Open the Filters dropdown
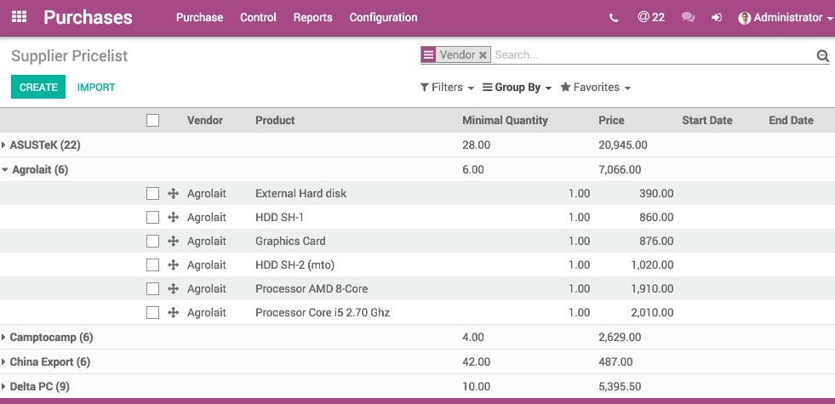Image resolution: width=835 pixels, height=404 pixels. 447,88
